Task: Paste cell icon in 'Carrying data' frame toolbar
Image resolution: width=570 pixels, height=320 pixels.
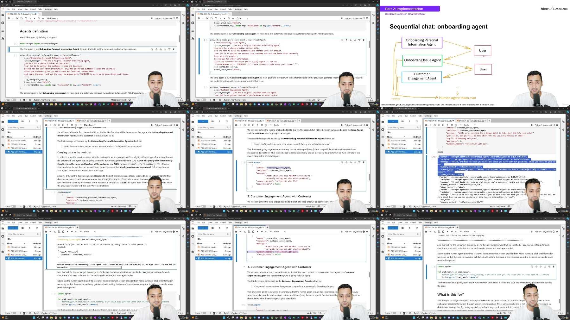Action: [x=63, y=125]
